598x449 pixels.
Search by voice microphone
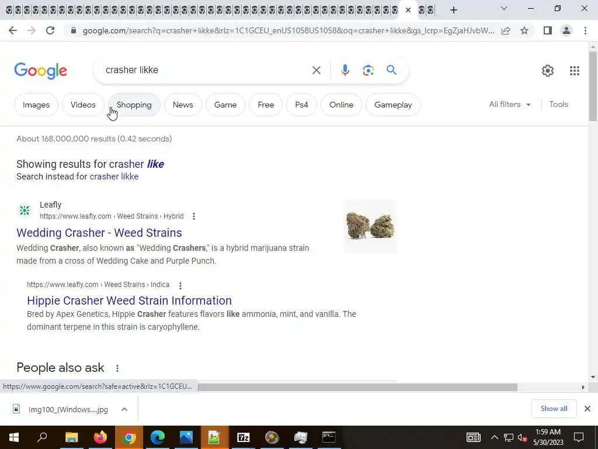[345, 70]
